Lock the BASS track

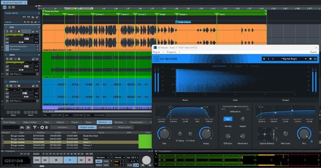(x=33, y=59)
